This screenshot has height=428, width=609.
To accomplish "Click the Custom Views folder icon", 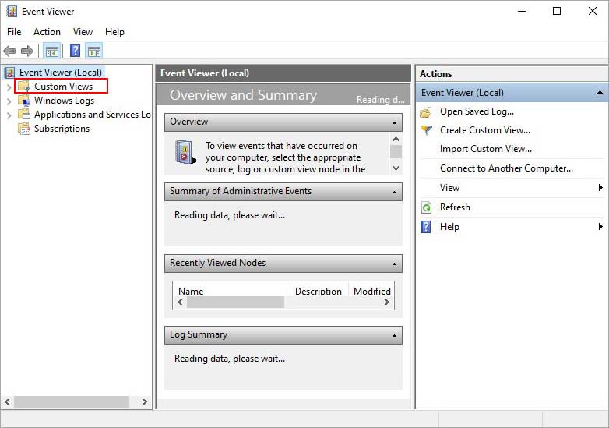I will point(24,87).
